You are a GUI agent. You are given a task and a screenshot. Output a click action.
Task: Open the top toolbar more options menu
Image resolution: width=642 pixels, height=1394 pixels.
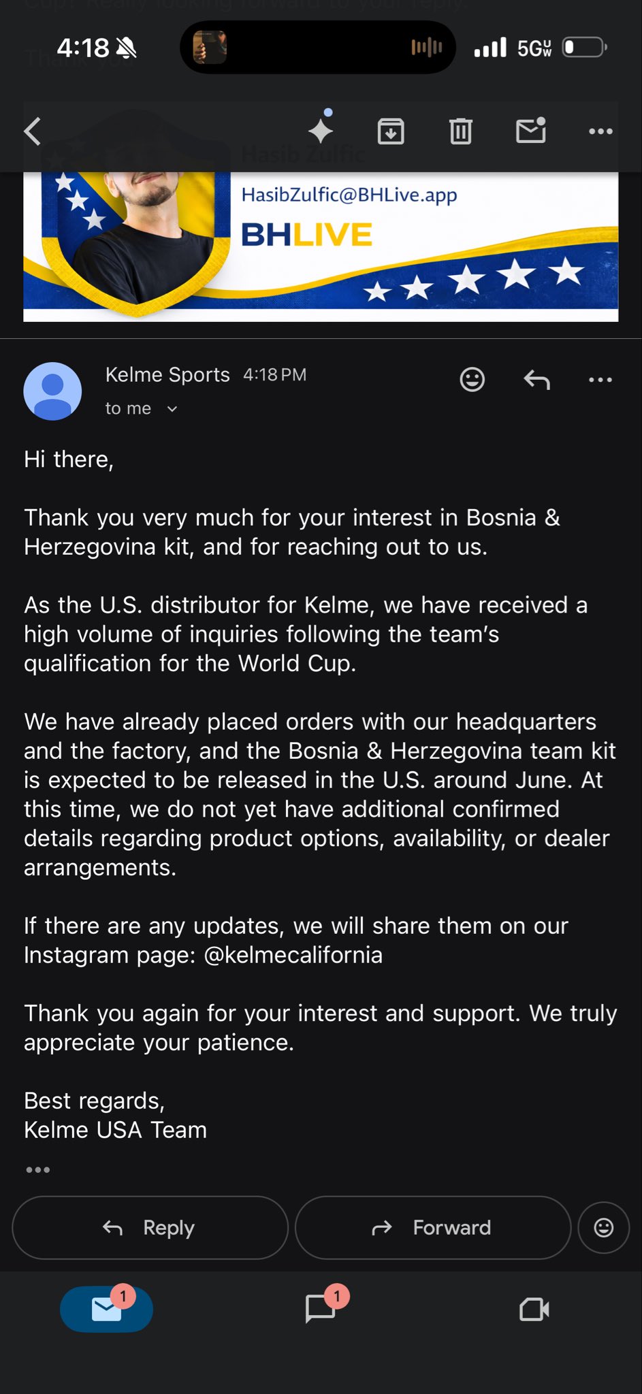[x=600, y=131]
